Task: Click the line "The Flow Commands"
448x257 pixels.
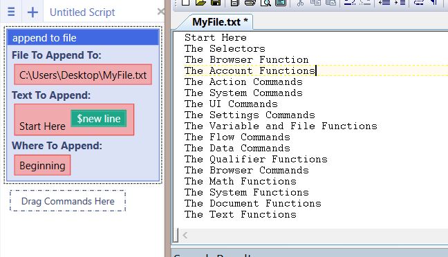Action: pos(237,137)
